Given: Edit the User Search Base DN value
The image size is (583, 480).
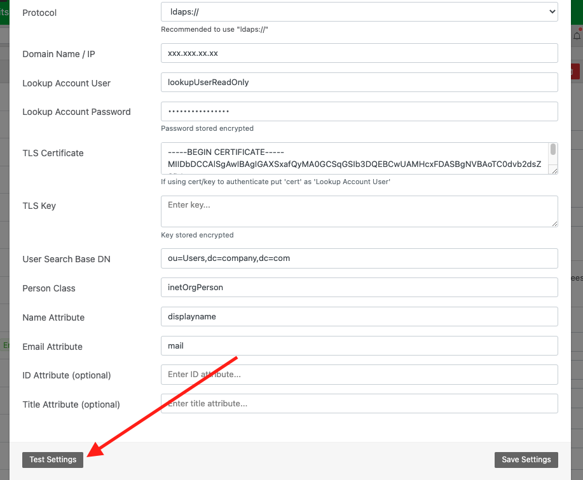Looking at the screenshot, I should click(358, 258).
